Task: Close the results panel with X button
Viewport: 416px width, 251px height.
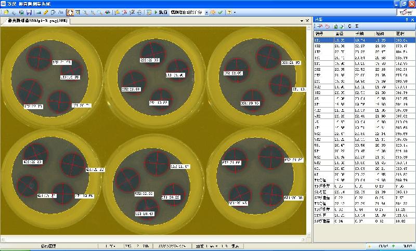Action: [x=412, y=19]
